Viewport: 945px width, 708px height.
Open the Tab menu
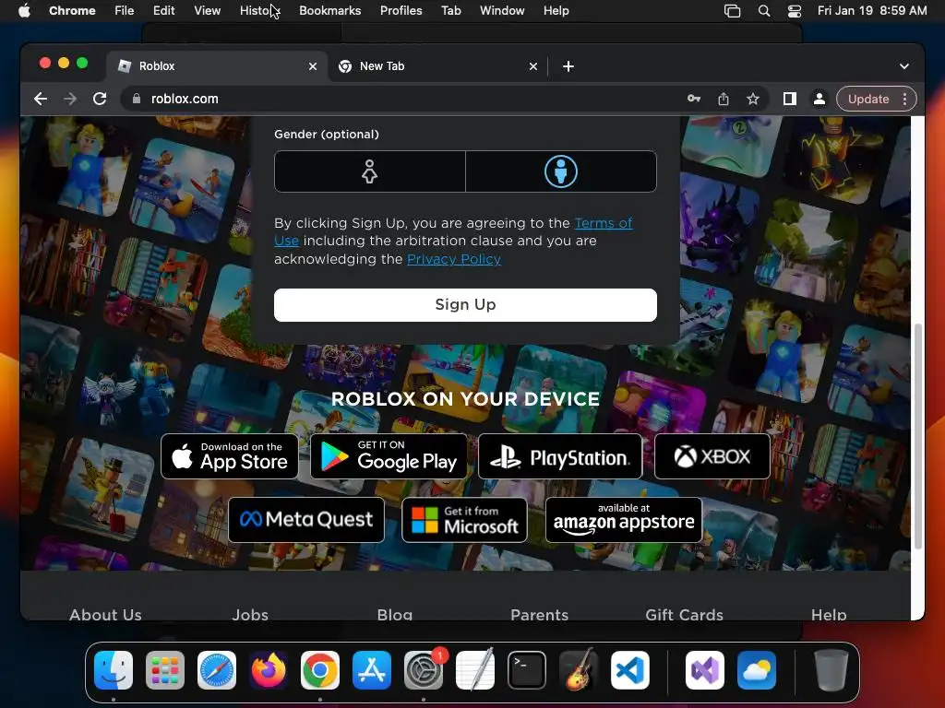pyautogui.click(x=450, y=11)
